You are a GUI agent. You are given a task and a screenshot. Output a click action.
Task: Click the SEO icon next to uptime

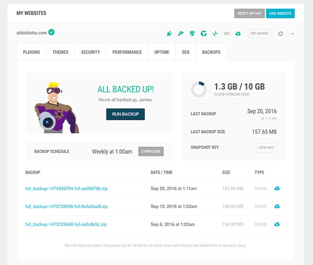click(x=227, y=34)
